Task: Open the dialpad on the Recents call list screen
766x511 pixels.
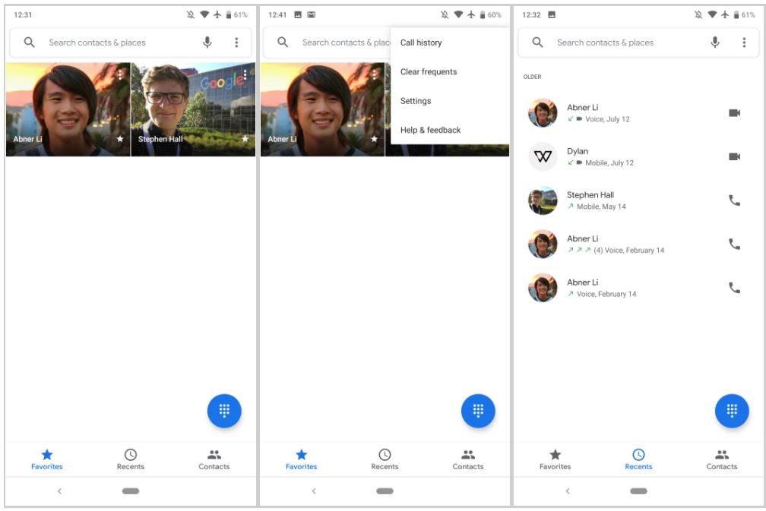Action: [732, 411]
